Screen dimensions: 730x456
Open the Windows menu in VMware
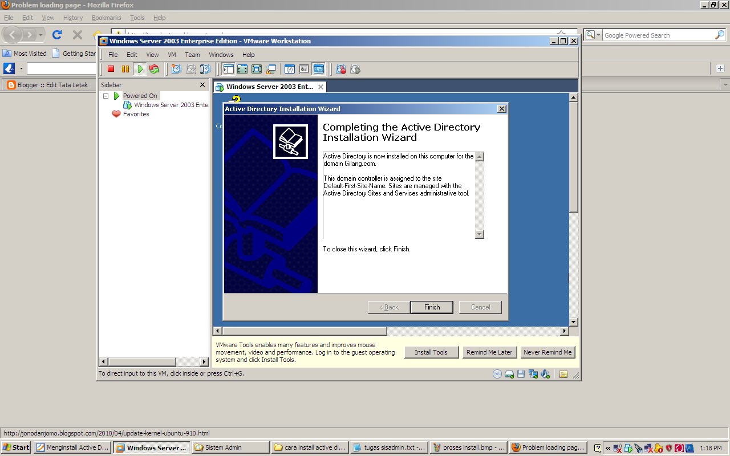[x=221, y=55]
